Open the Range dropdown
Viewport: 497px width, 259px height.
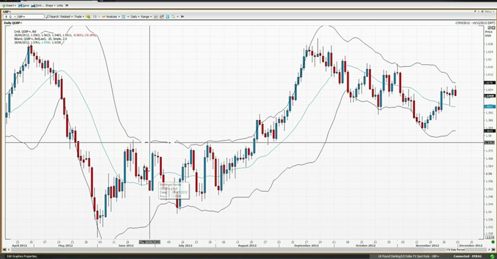tap(146, 17)
